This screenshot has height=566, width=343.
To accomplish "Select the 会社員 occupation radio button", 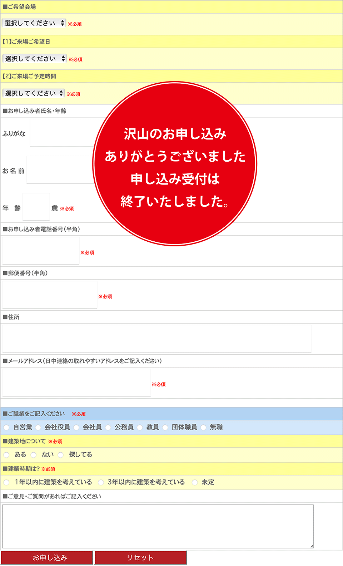I will 76,427.
